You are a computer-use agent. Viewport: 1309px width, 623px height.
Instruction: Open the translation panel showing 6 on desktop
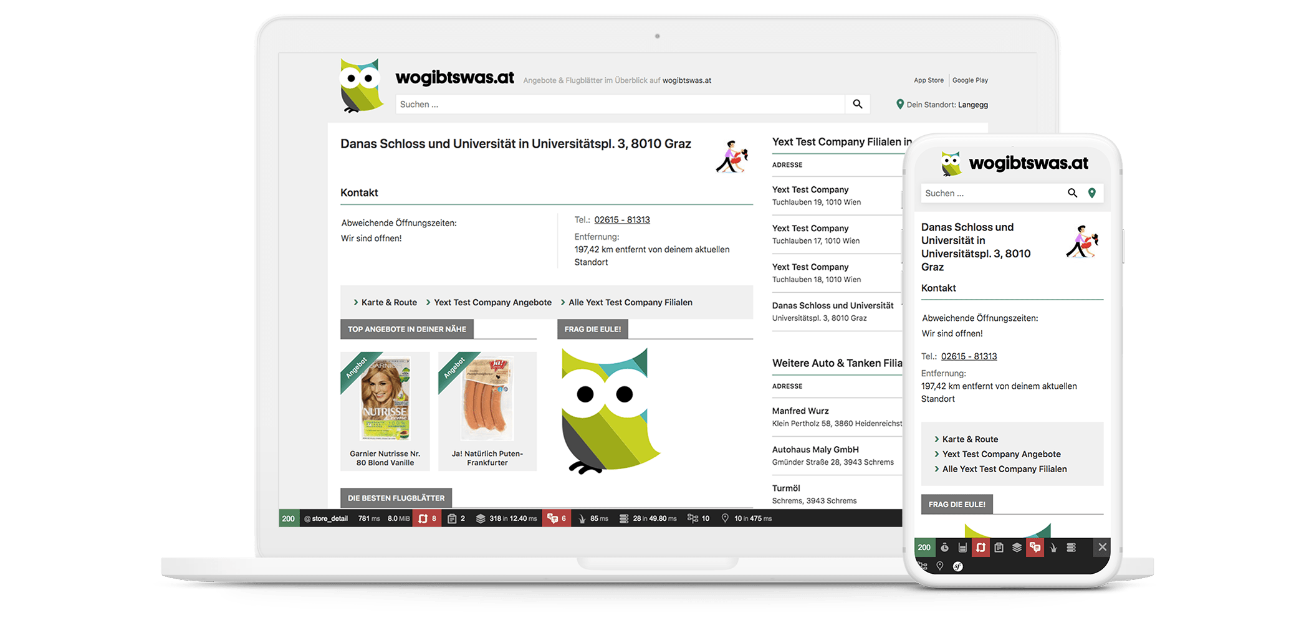(556, 518)
